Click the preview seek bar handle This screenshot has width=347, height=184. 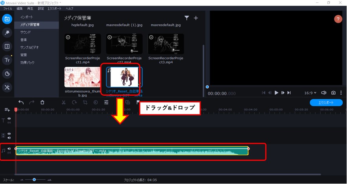[x=207, y=87]
